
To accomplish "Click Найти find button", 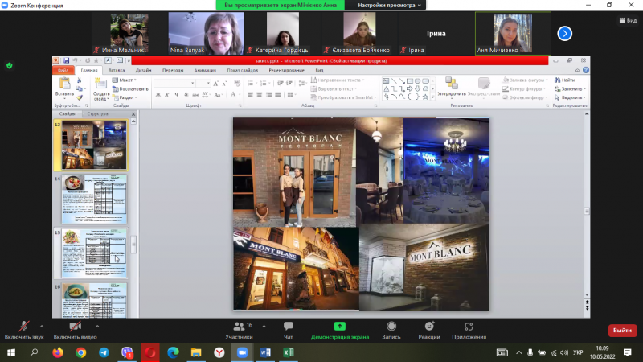I will click(x=565, y=80).
